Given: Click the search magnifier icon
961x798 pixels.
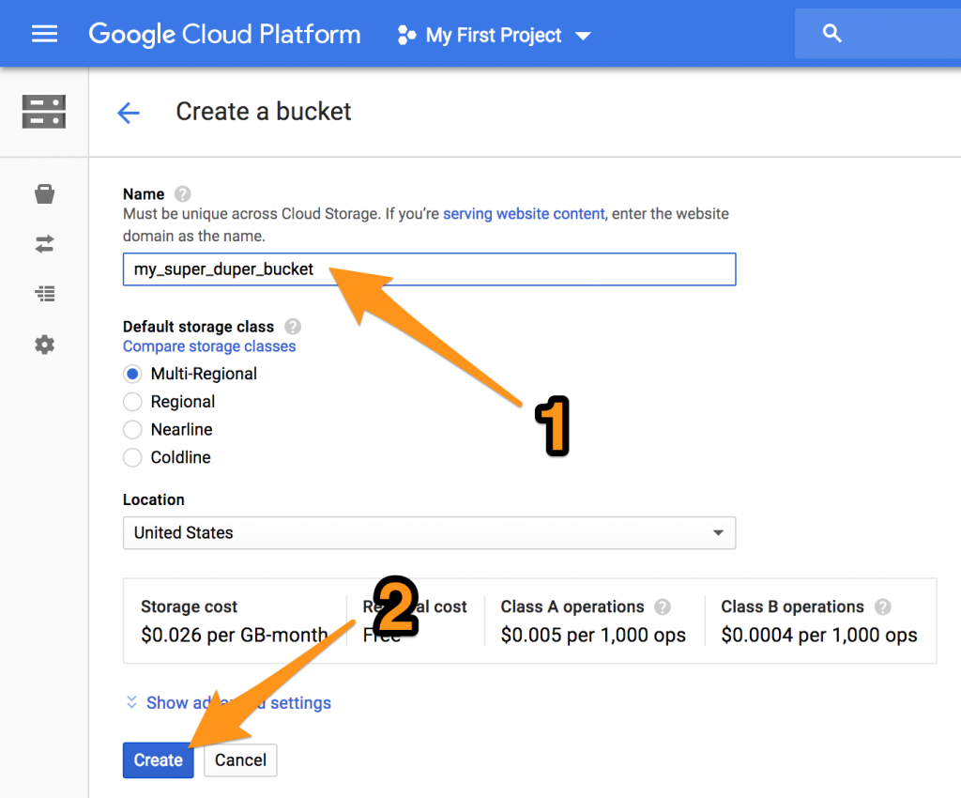Looking at the screenshot, I should click(831, 32).
